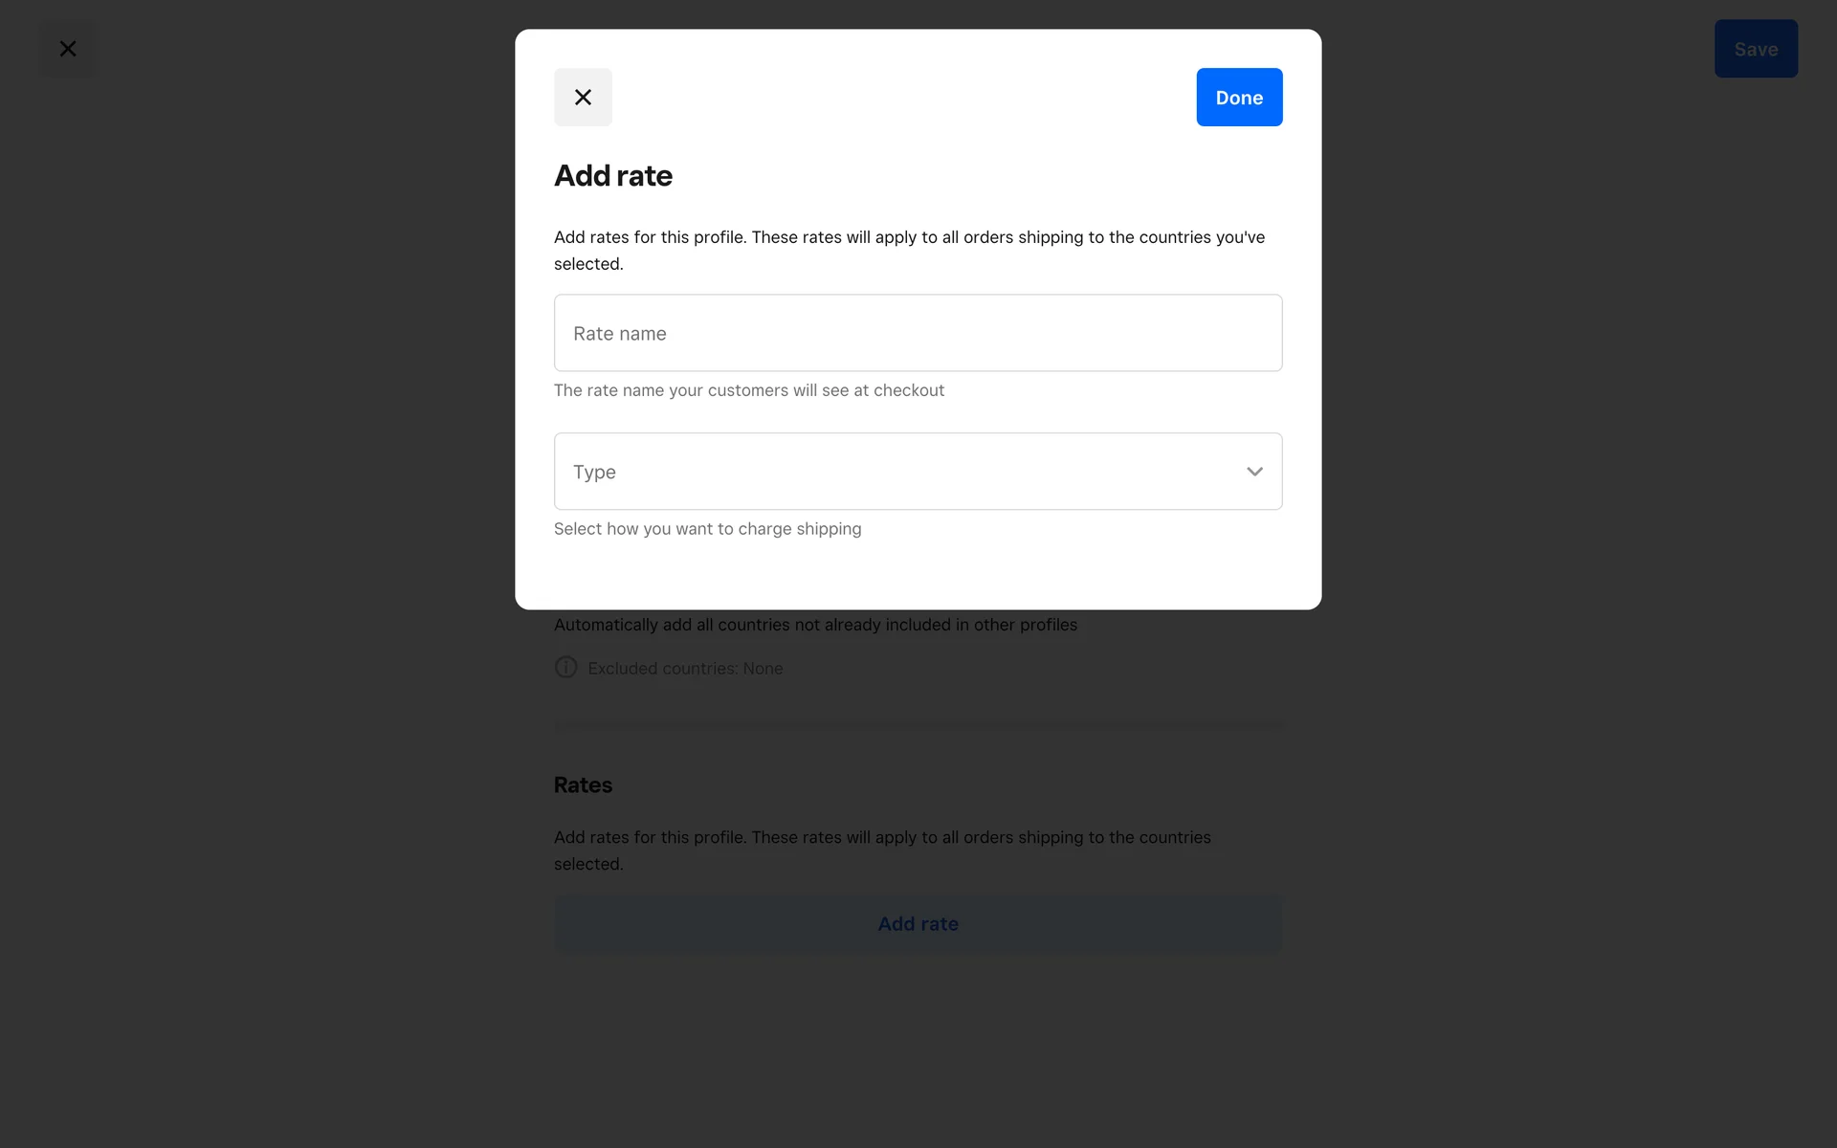Click the rate name checkout helper text
Image resolution: width=1837 pixels, height=1148 pixels.
tap(748, 390)
